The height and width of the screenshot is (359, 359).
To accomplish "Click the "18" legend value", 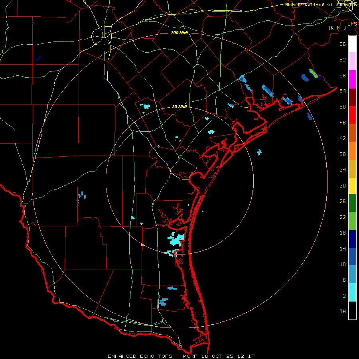I will (343, 233).
